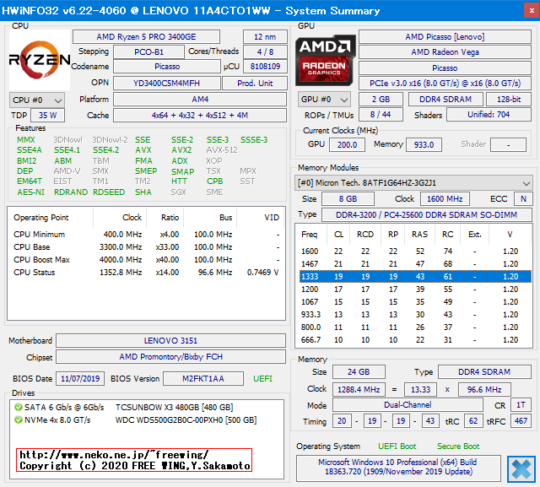Click the total memory 24 GB field

359,372
